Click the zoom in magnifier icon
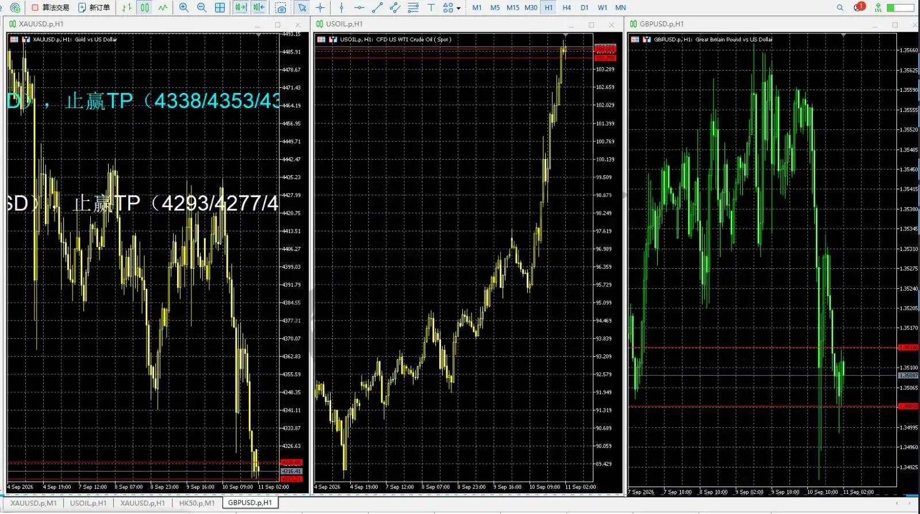920x514 pixels. pyautogui.click(x=183, y=7)
